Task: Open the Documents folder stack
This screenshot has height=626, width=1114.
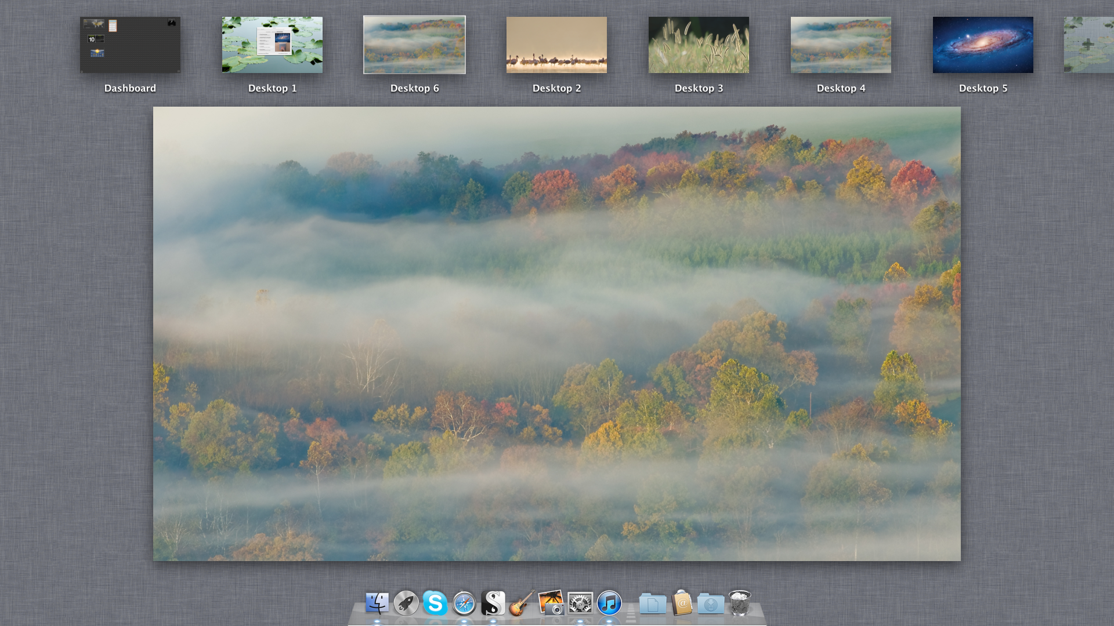Action: pos(653,603)
